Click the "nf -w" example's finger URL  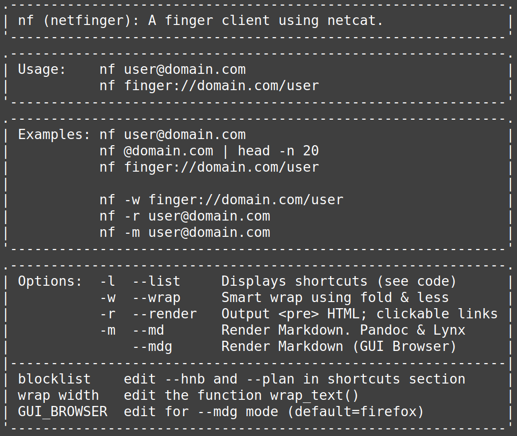(246, 200)
